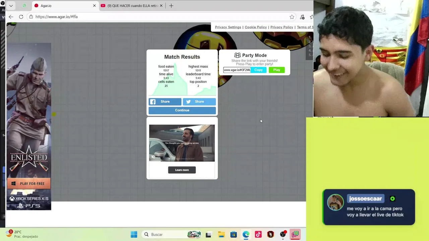Open the red hexagon app in taskbar
429x241 pixels.
270,235
